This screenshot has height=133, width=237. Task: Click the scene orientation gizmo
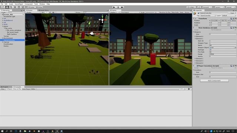103,19
